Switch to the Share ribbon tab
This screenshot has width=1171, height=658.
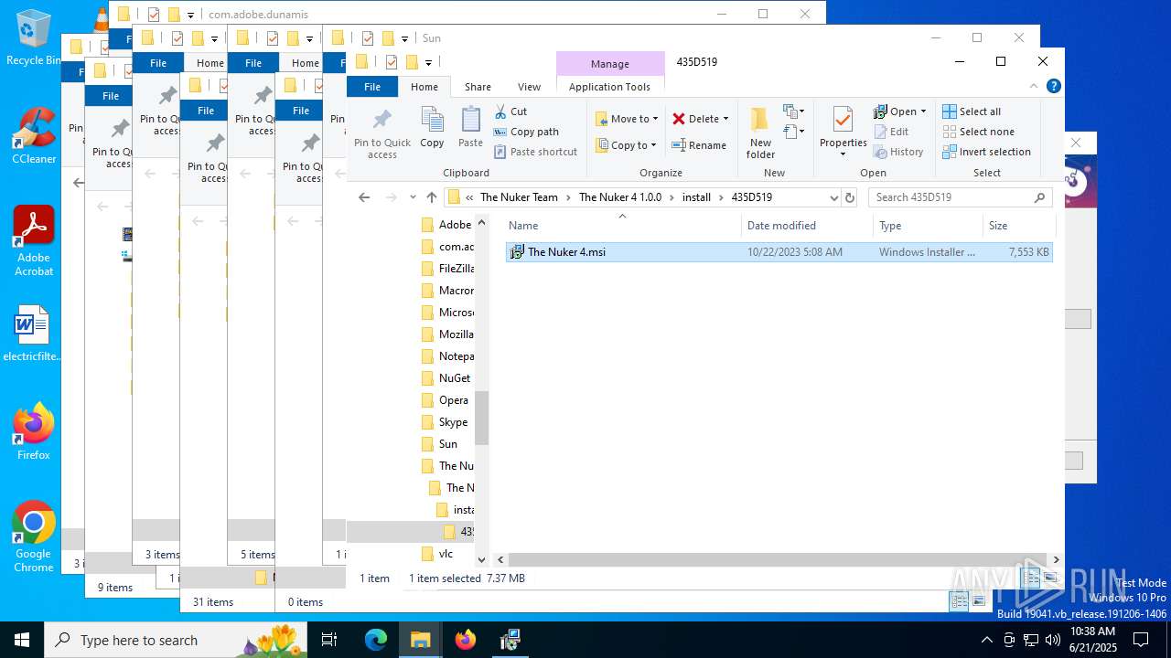coord(478,87)
